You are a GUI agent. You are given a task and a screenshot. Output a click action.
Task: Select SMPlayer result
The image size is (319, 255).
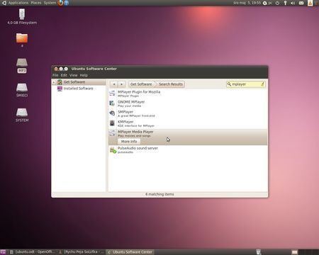(x=188, y=113)
